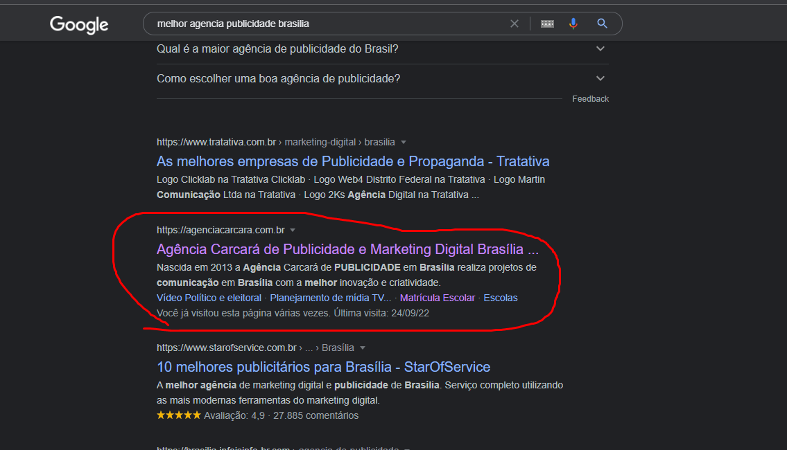Follow the 'Matrícula Escolar' sitelink
The width and height of the screenshot is (787, 450).
coord(437,298)
